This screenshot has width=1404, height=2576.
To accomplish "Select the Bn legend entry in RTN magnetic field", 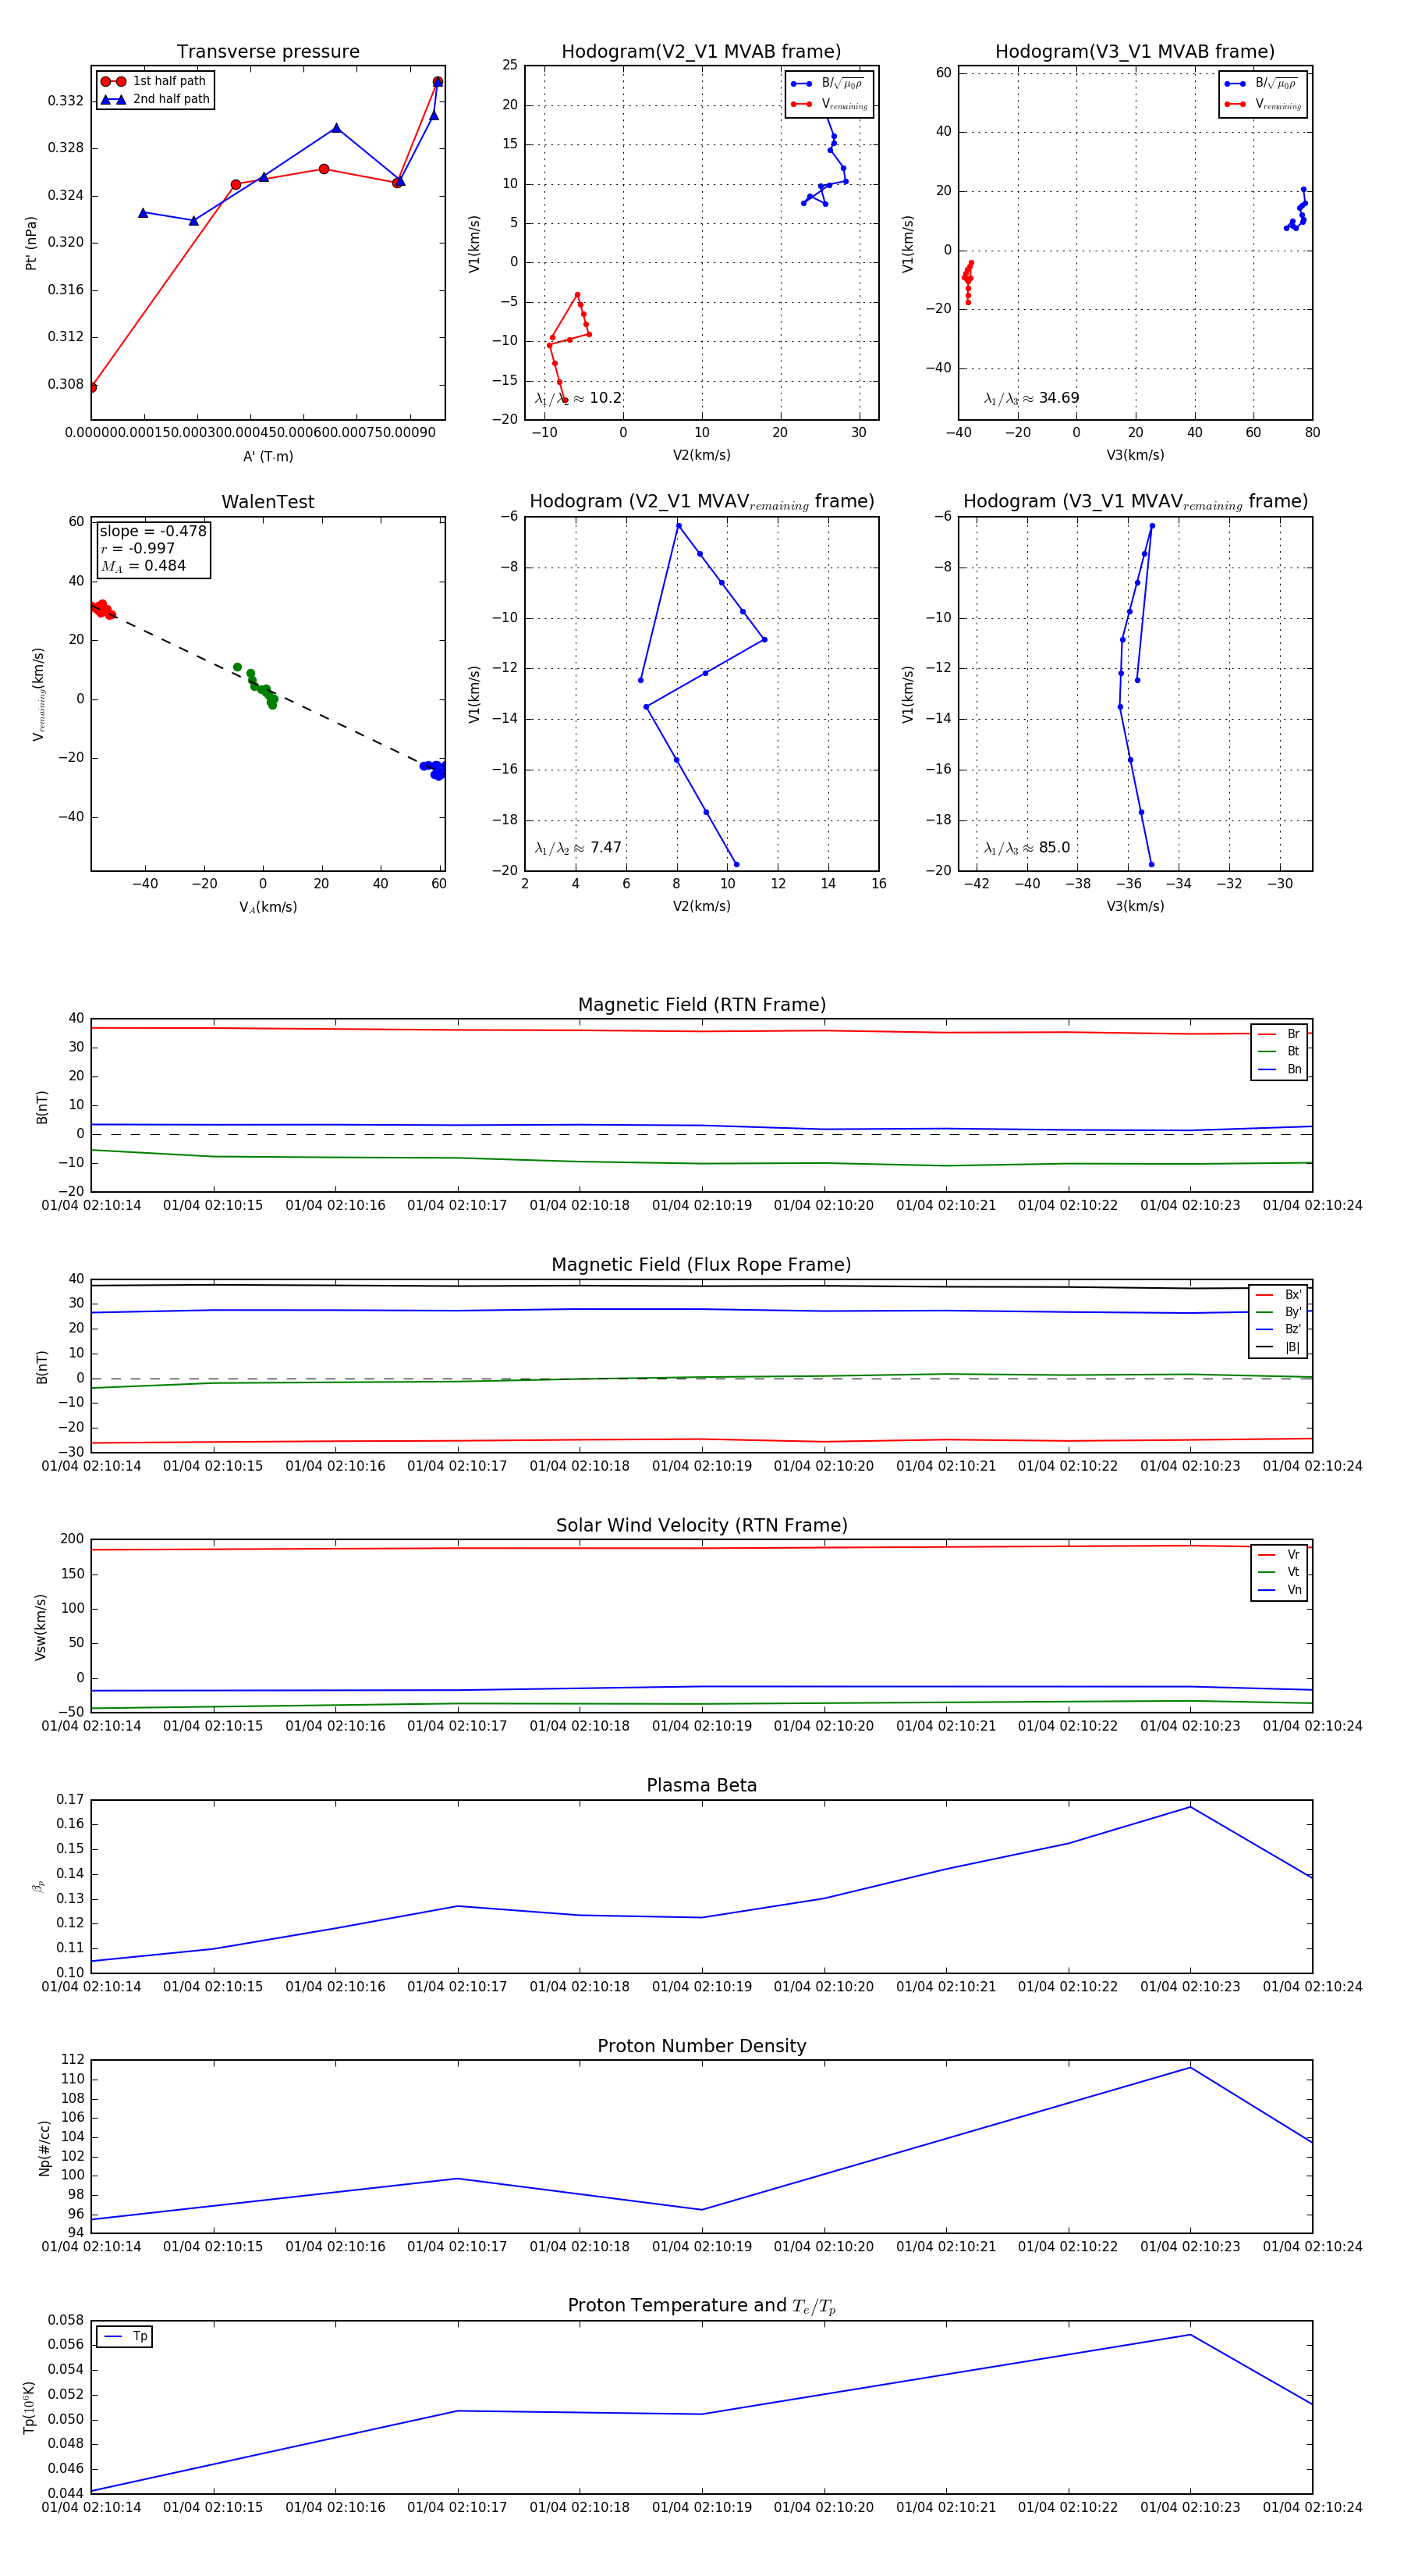I will [x=1280, y=1069].
